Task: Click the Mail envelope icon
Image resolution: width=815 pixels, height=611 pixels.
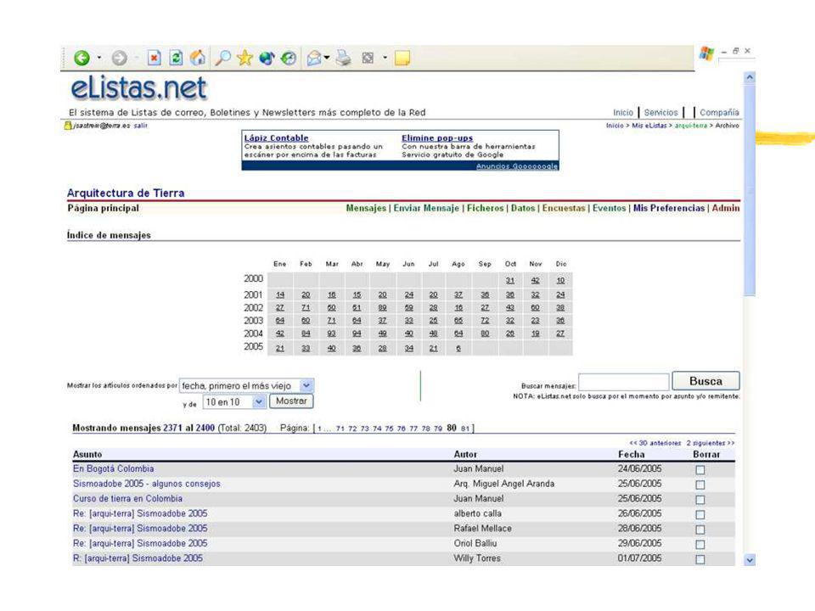Action: pyautogui.click(x=314, y=58)
